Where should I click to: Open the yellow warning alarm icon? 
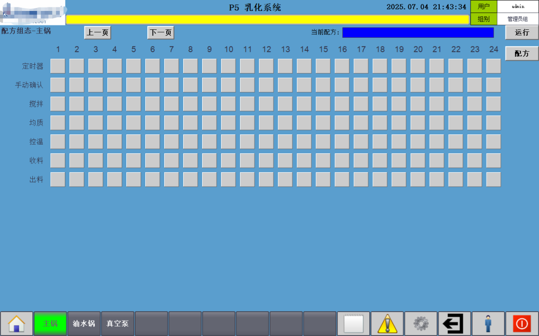387,324
